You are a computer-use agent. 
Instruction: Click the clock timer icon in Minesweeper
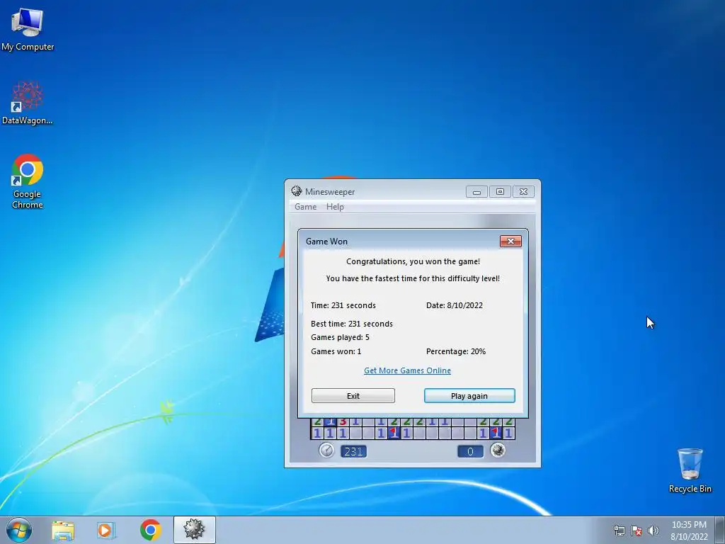pyautogui.click(x=326, y=450)
